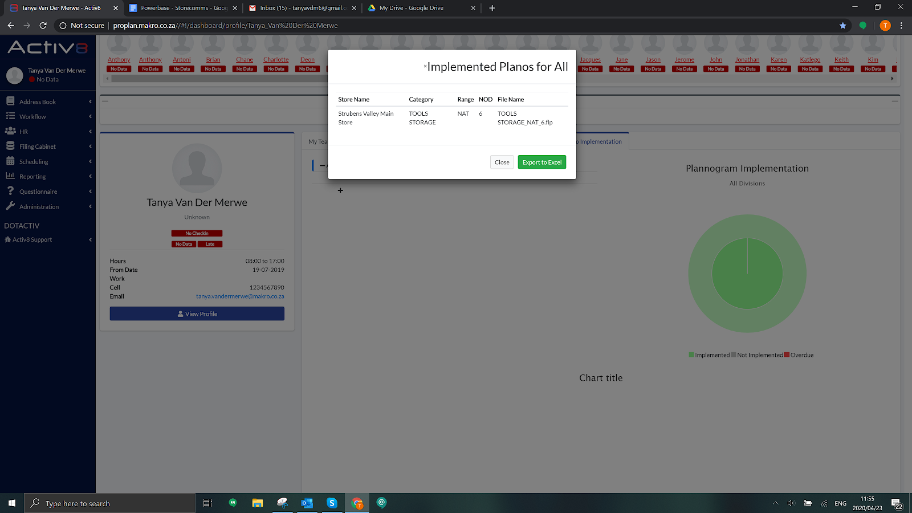912x513 pixels.
Task: Click the Close button in the dialog
Action: 502,162
